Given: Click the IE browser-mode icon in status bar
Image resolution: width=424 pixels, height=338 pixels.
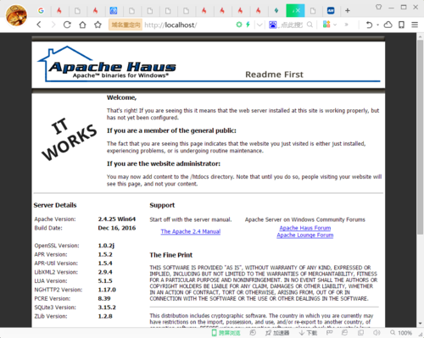Looking at the screenshot, I should coord(344,333).
